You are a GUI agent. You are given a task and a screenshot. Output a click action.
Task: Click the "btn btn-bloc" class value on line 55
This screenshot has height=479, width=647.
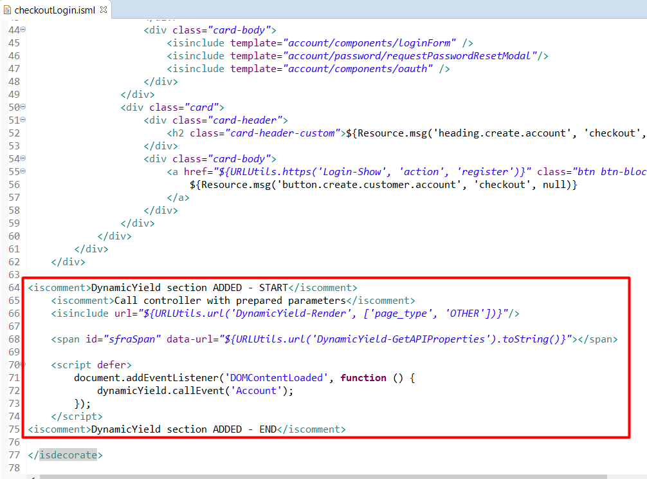pos(610,172)
